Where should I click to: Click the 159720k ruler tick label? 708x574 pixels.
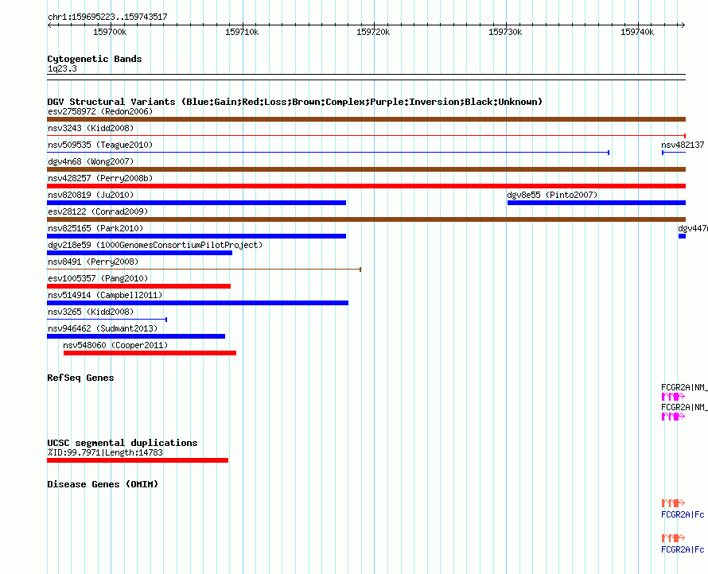(x=373, y=32)
